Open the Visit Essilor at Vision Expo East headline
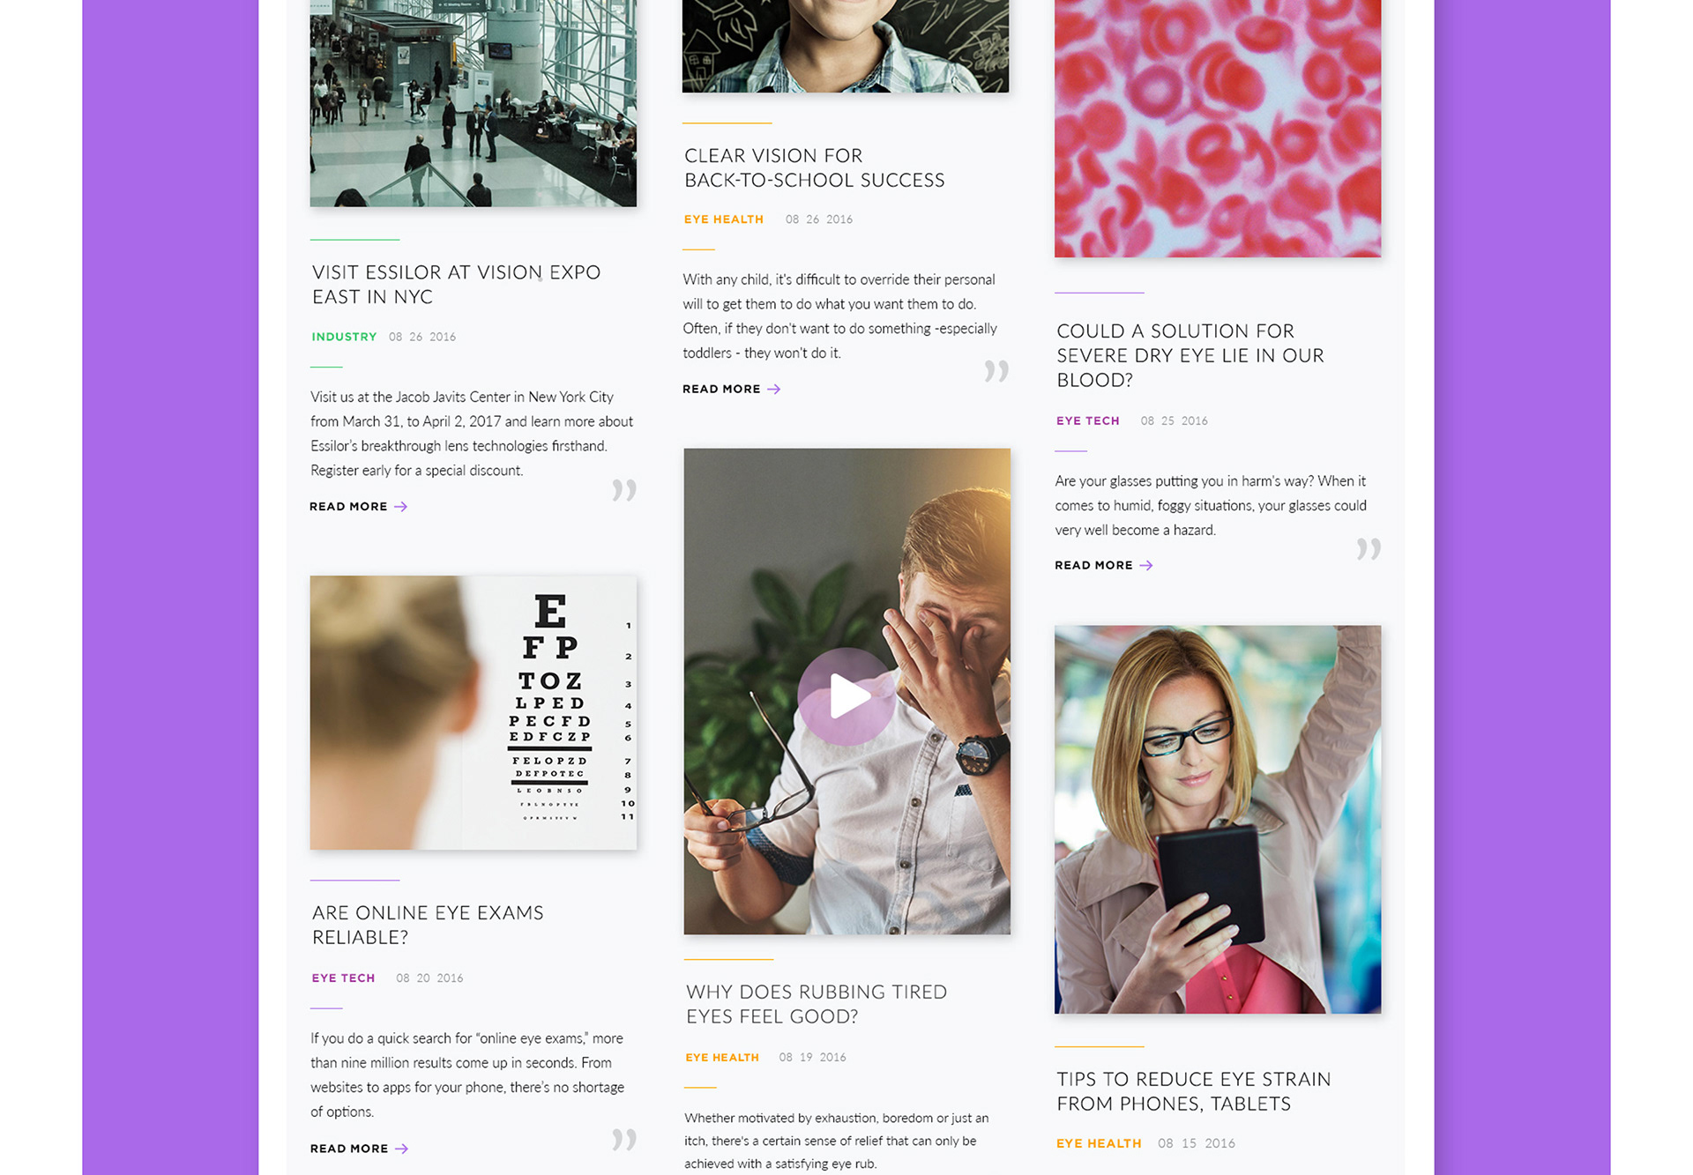The width and height of the screenshot is (1693, 1175). 456,285
